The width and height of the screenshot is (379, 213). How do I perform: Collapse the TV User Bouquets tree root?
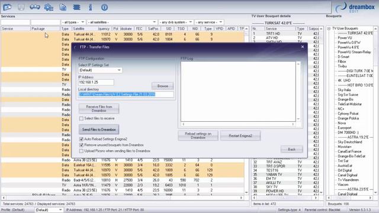click(x=329, y=28)
